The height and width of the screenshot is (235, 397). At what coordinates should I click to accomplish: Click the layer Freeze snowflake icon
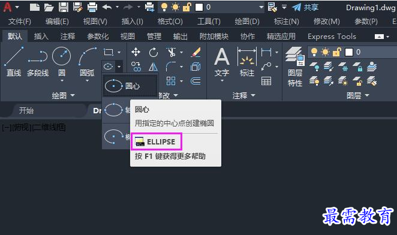342,67
